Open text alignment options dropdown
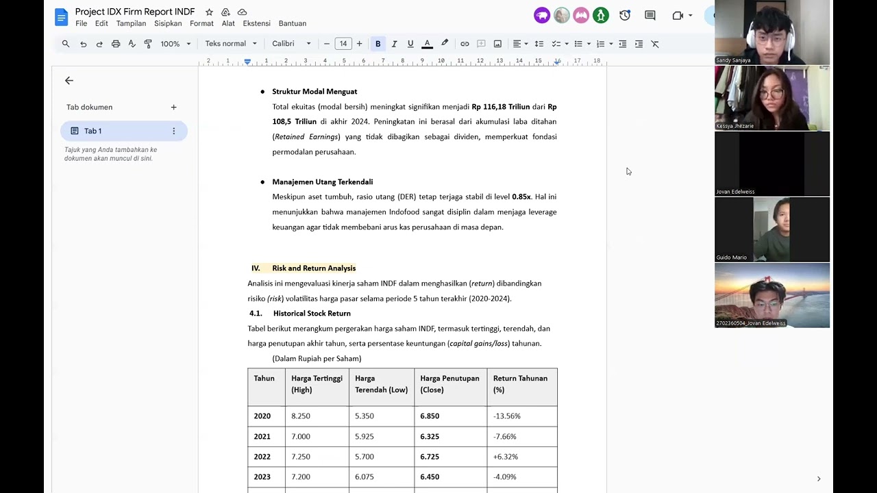 click(521, 44)
